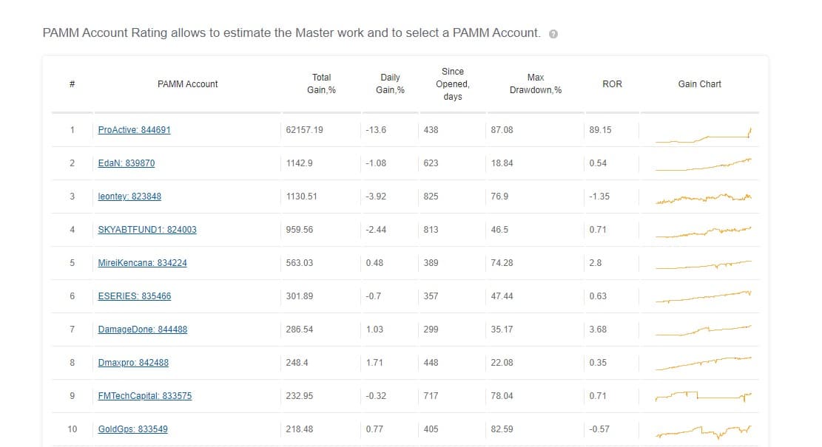Screen dimensions: 822x447
Task: View FMTechCapital gain chart thumbnail
Action: point(704,396)
